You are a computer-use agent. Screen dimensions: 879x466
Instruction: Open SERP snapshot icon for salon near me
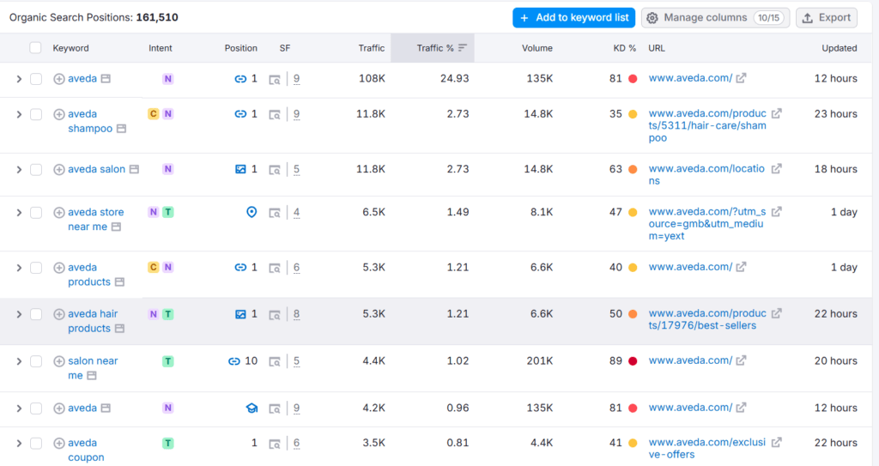tap(275, 362)
